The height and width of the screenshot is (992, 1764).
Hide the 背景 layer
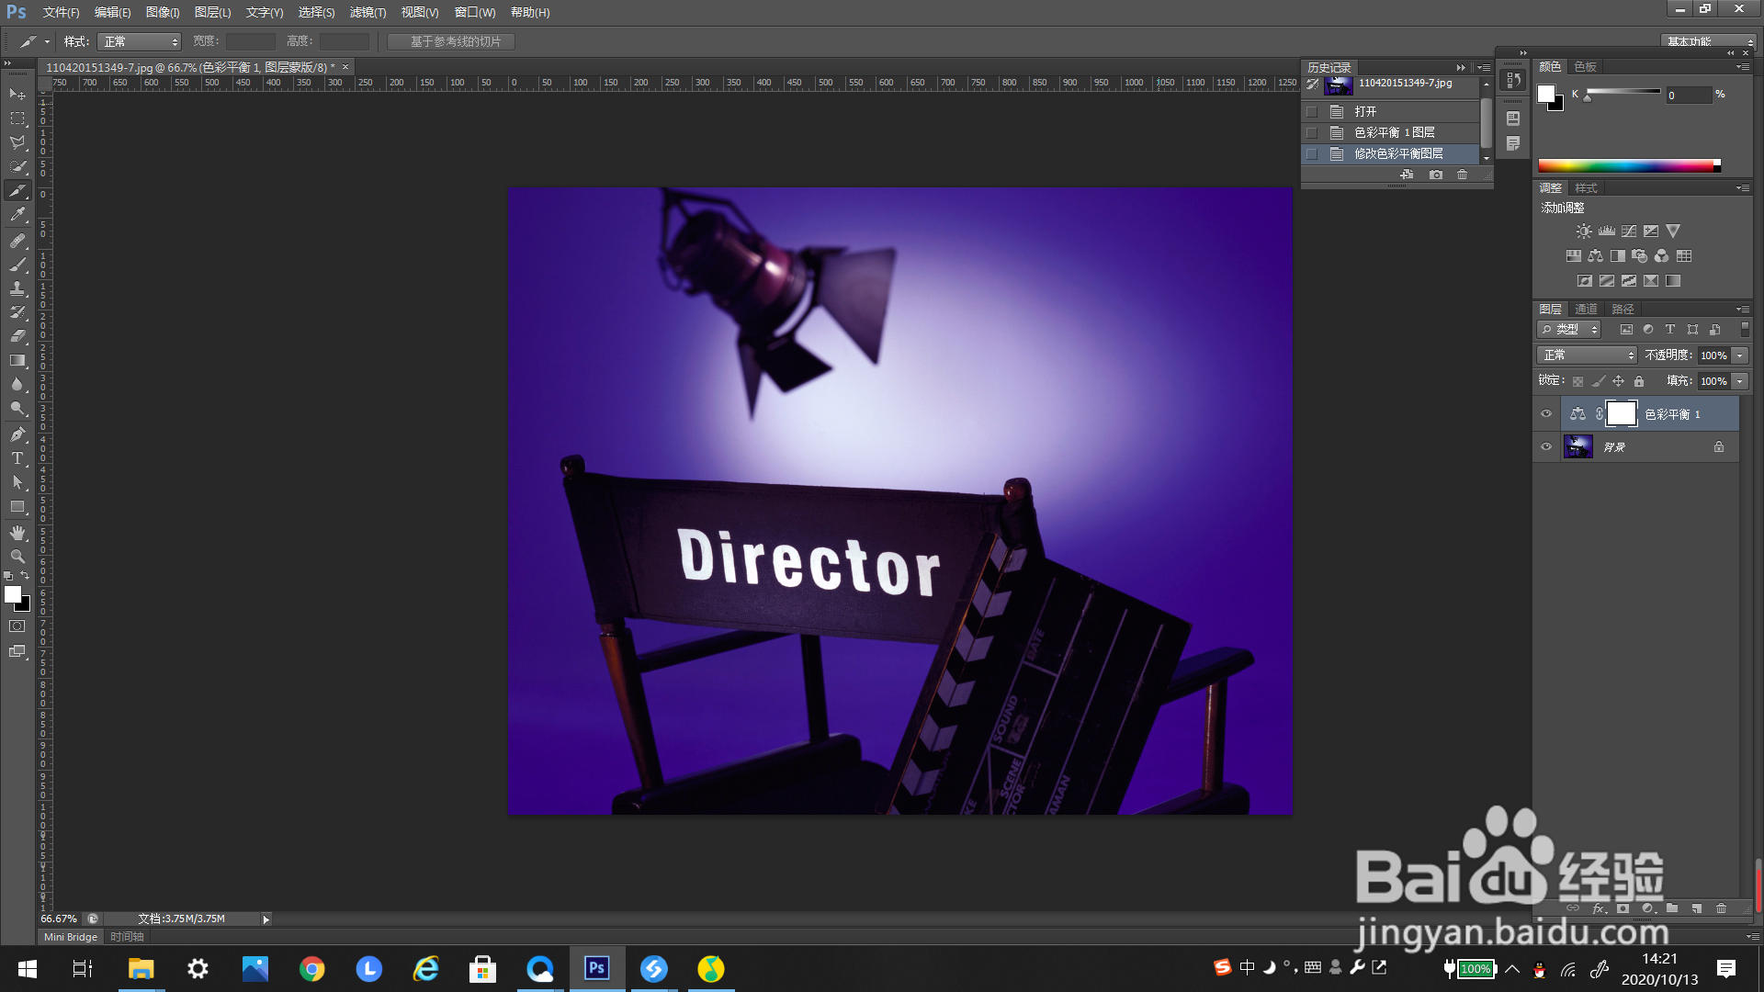coord(1546,447)
